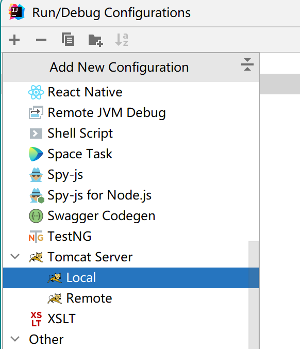Viewport: 300px width, 349px height.
Task: Click the collapse icon beside Add New Configuration
Action: 247,64
